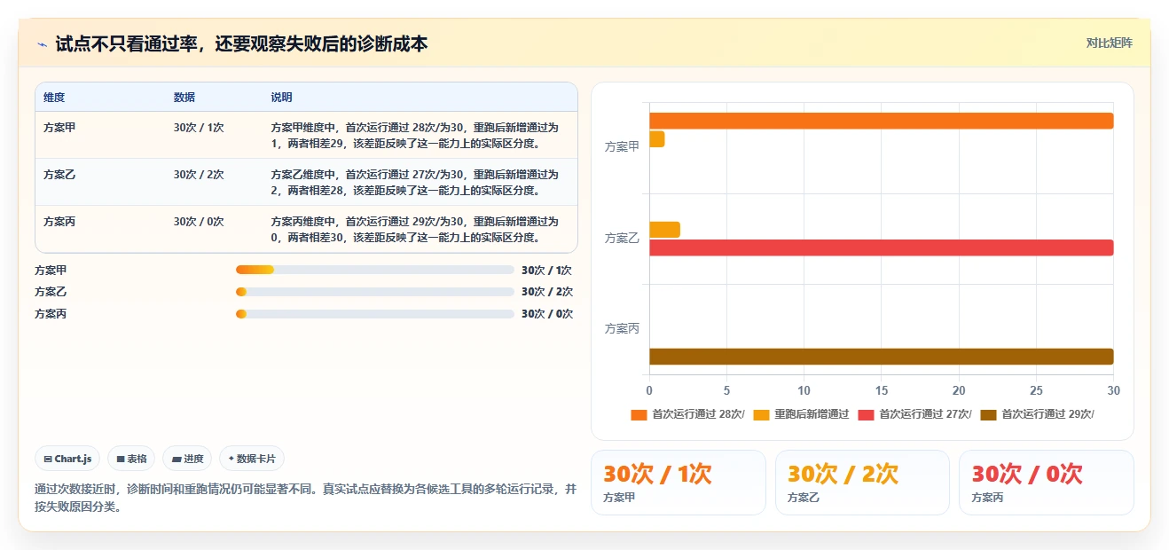
Task: Click the 方案丙维度中 description in the table
Action: tap(415, 230)
